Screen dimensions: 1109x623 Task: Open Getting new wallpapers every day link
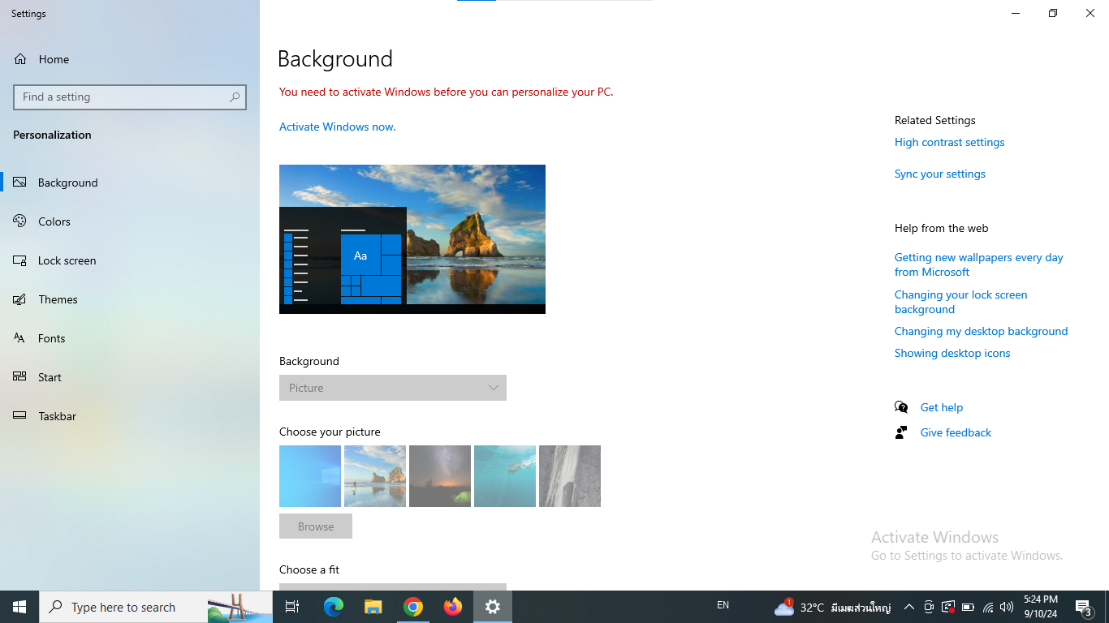click(x=979, y=264)
